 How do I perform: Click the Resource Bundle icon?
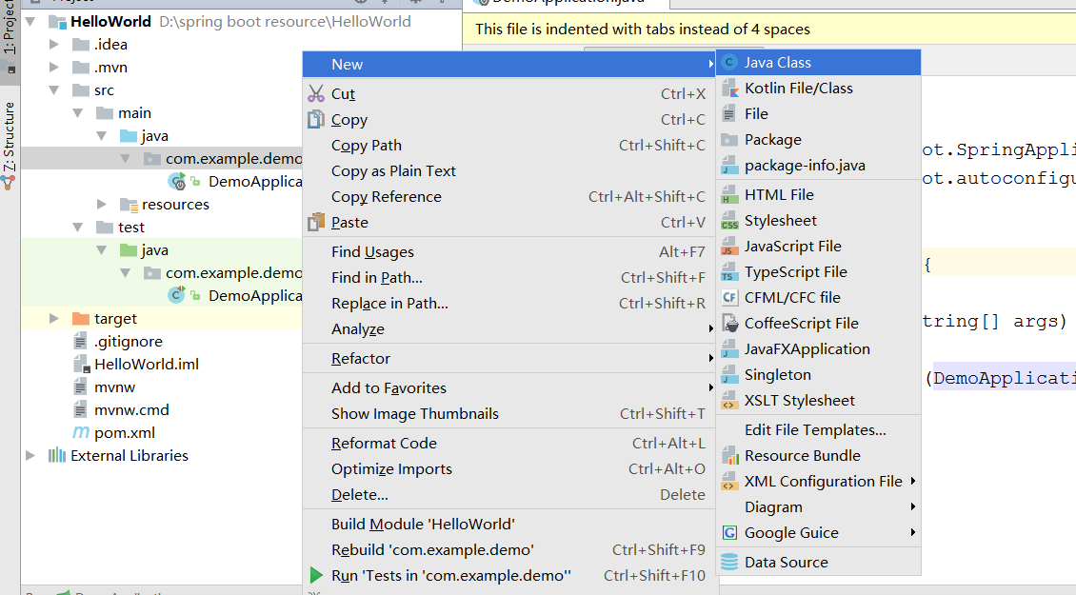point(729,456)
